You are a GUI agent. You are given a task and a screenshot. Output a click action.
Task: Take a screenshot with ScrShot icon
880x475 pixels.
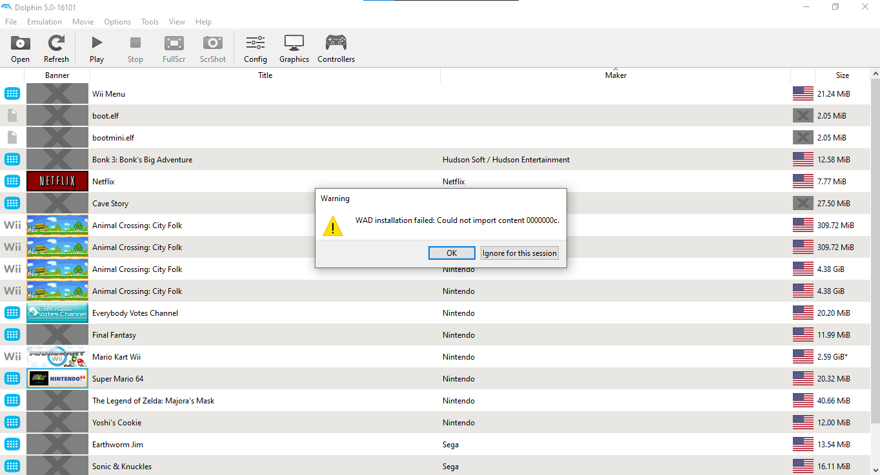[213, 49]
